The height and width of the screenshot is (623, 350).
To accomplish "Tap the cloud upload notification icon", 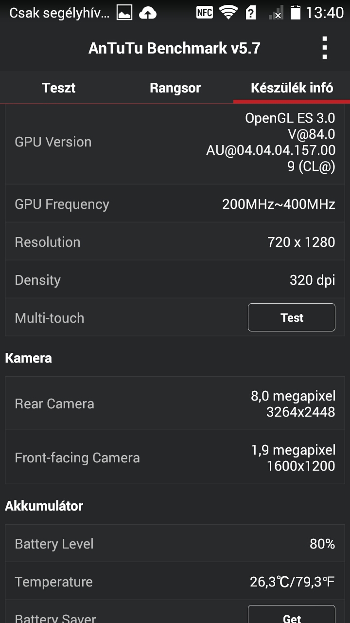I will tap(148, 13).
